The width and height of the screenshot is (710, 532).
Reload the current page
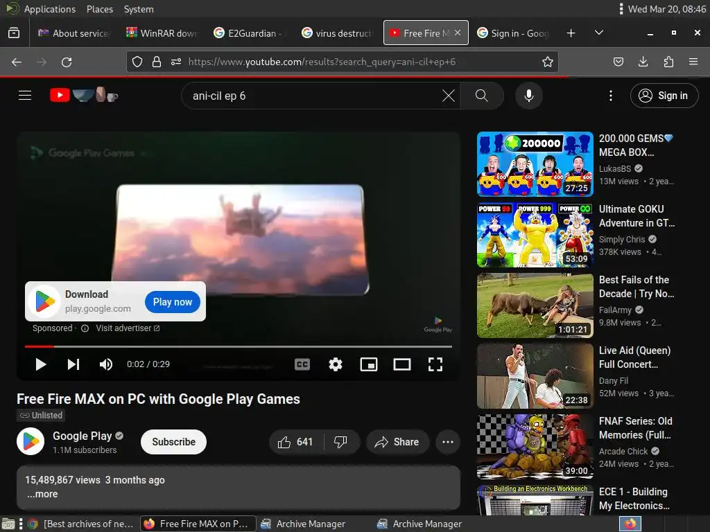(x=67, y=62)
